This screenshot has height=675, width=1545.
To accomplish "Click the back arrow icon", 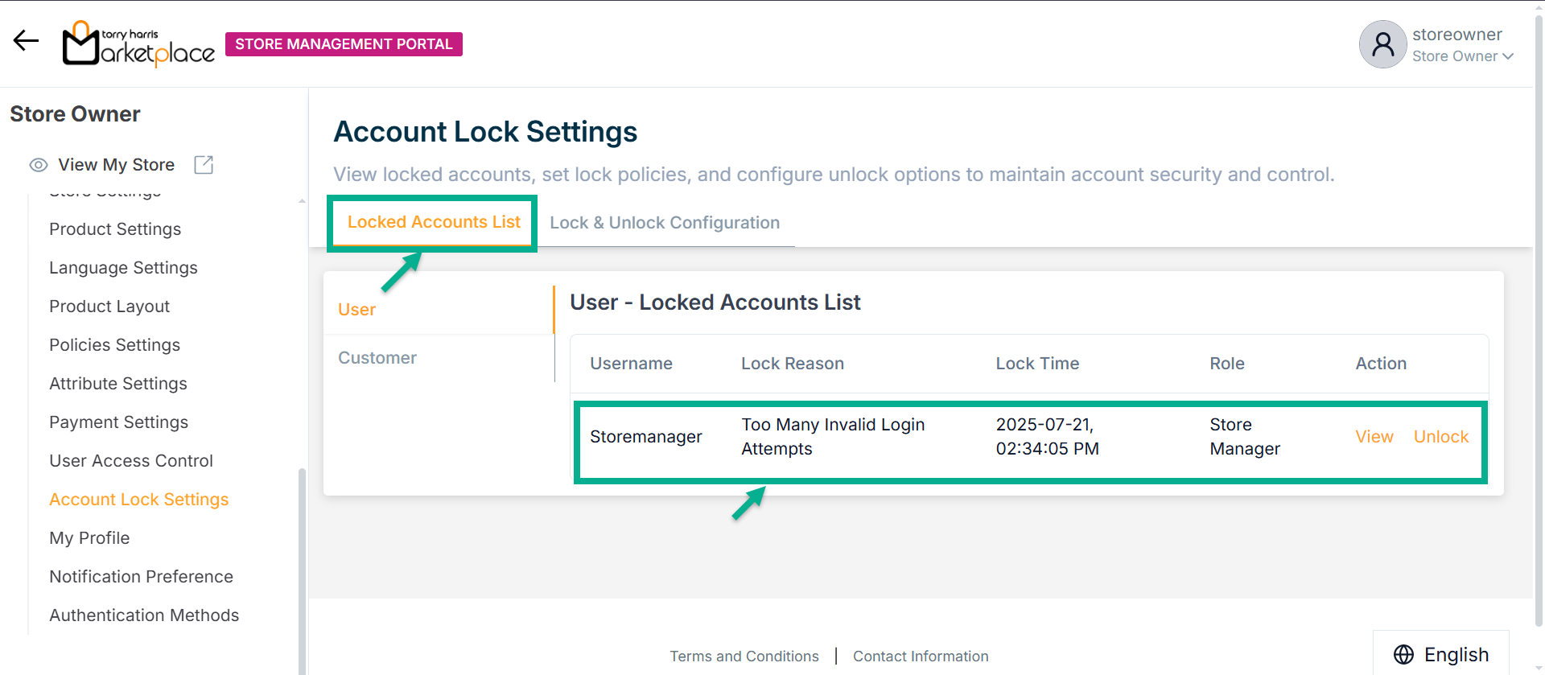I will pyautogui.click(x=26, y=40).
